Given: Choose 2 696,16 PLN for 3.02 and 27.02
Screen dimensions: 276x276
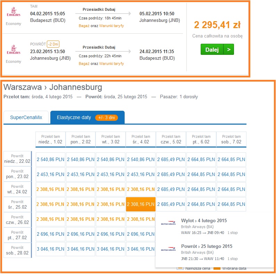Looking at the screenshot, I should pyautogui.click(x=111, y=234).
